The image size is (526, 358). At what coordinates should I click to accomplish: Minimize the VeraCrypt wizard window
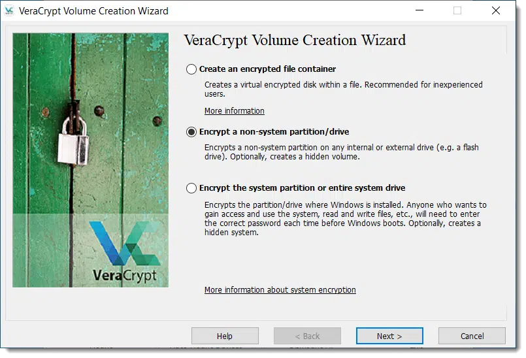coord(419,10)
